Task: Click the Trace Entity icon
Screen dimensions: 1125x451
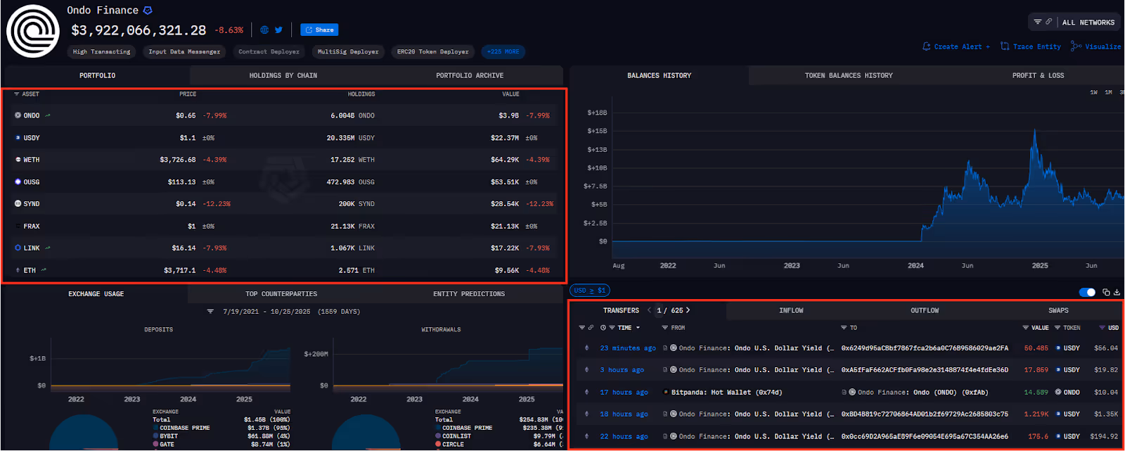Action: pos(1005,46)
